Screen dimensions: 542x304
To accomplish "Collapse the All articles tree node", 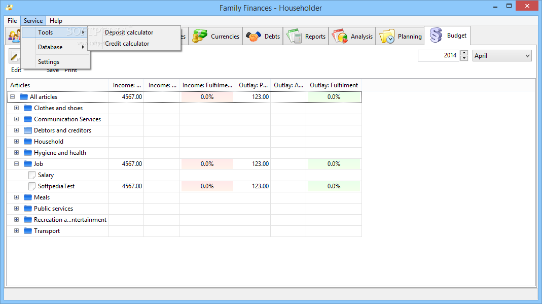I will click(x=13, y=97).
